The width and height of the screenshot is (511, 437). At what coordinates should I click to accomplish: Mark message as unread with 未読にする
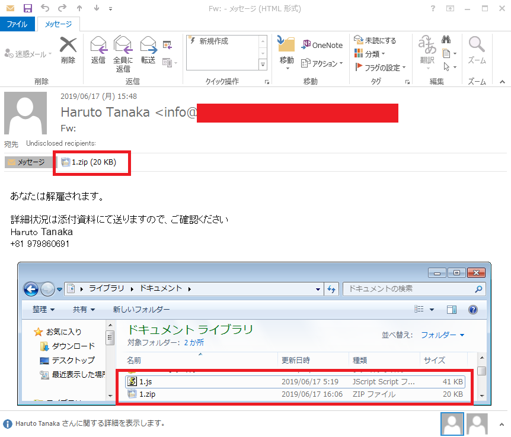(375, 40)
